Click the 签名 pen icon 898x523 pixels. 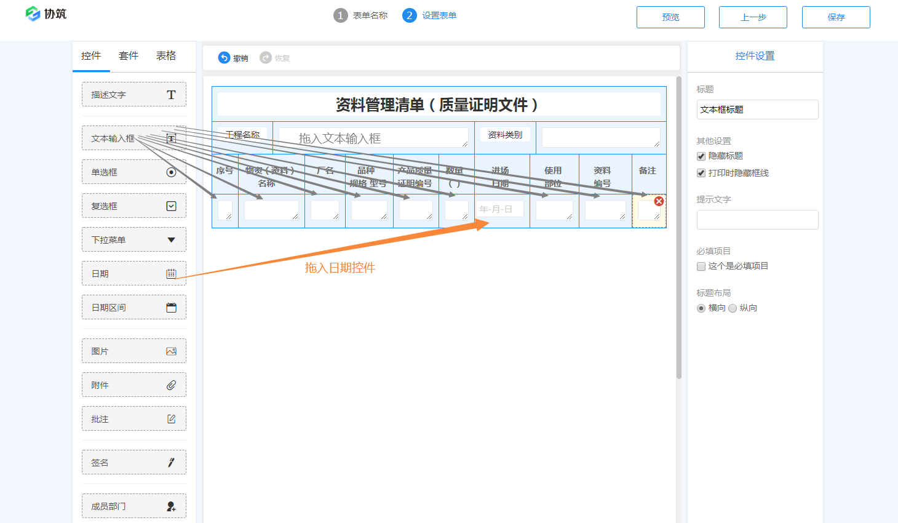[171, 463]
